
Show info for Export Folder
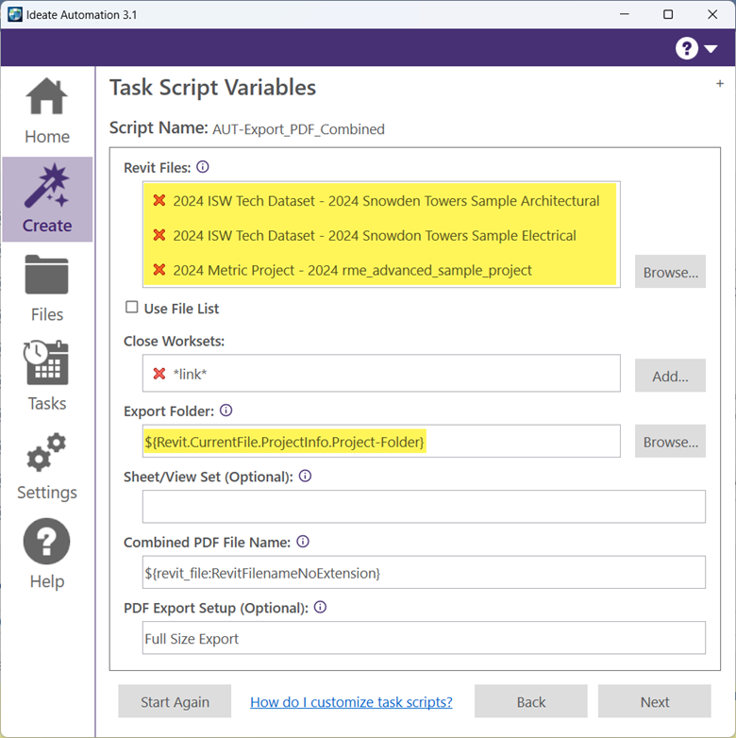pos(226,411)
